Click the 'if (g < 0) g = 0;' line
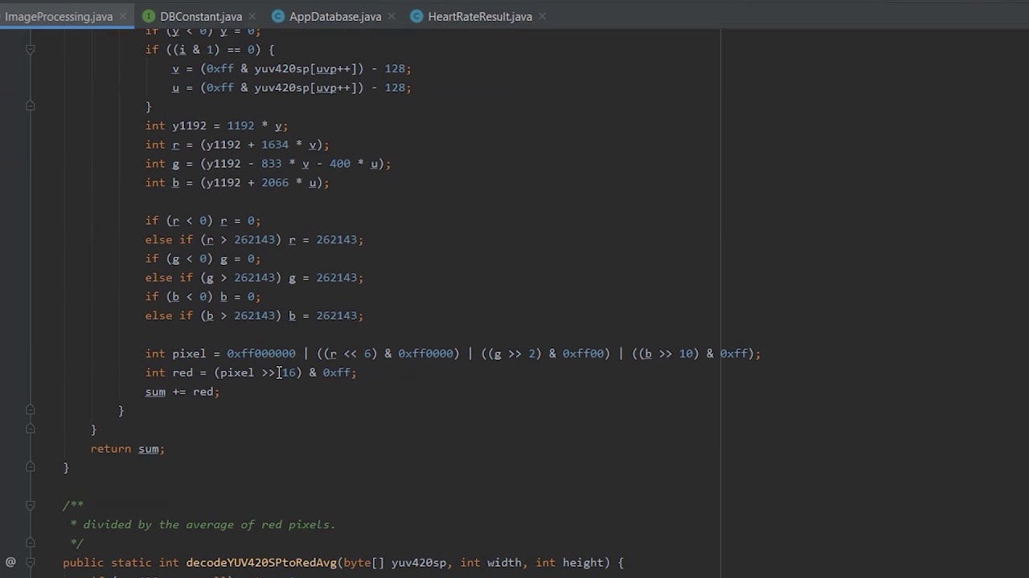The height and width of the screenshot is (578, 1029). pos(203,258)
